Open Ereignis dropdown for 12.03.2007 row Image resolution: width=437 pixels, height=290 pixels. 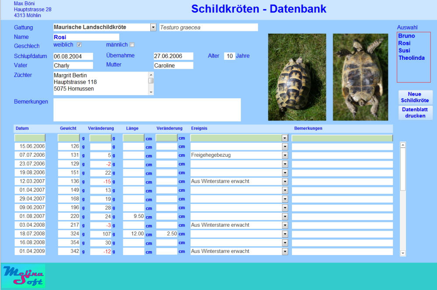click(284, 182)
